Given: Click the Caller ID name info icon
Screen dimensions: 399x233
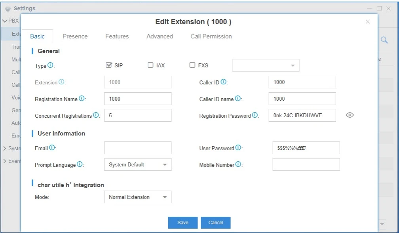Looking at the screenshot, I should tap(238, 99).
